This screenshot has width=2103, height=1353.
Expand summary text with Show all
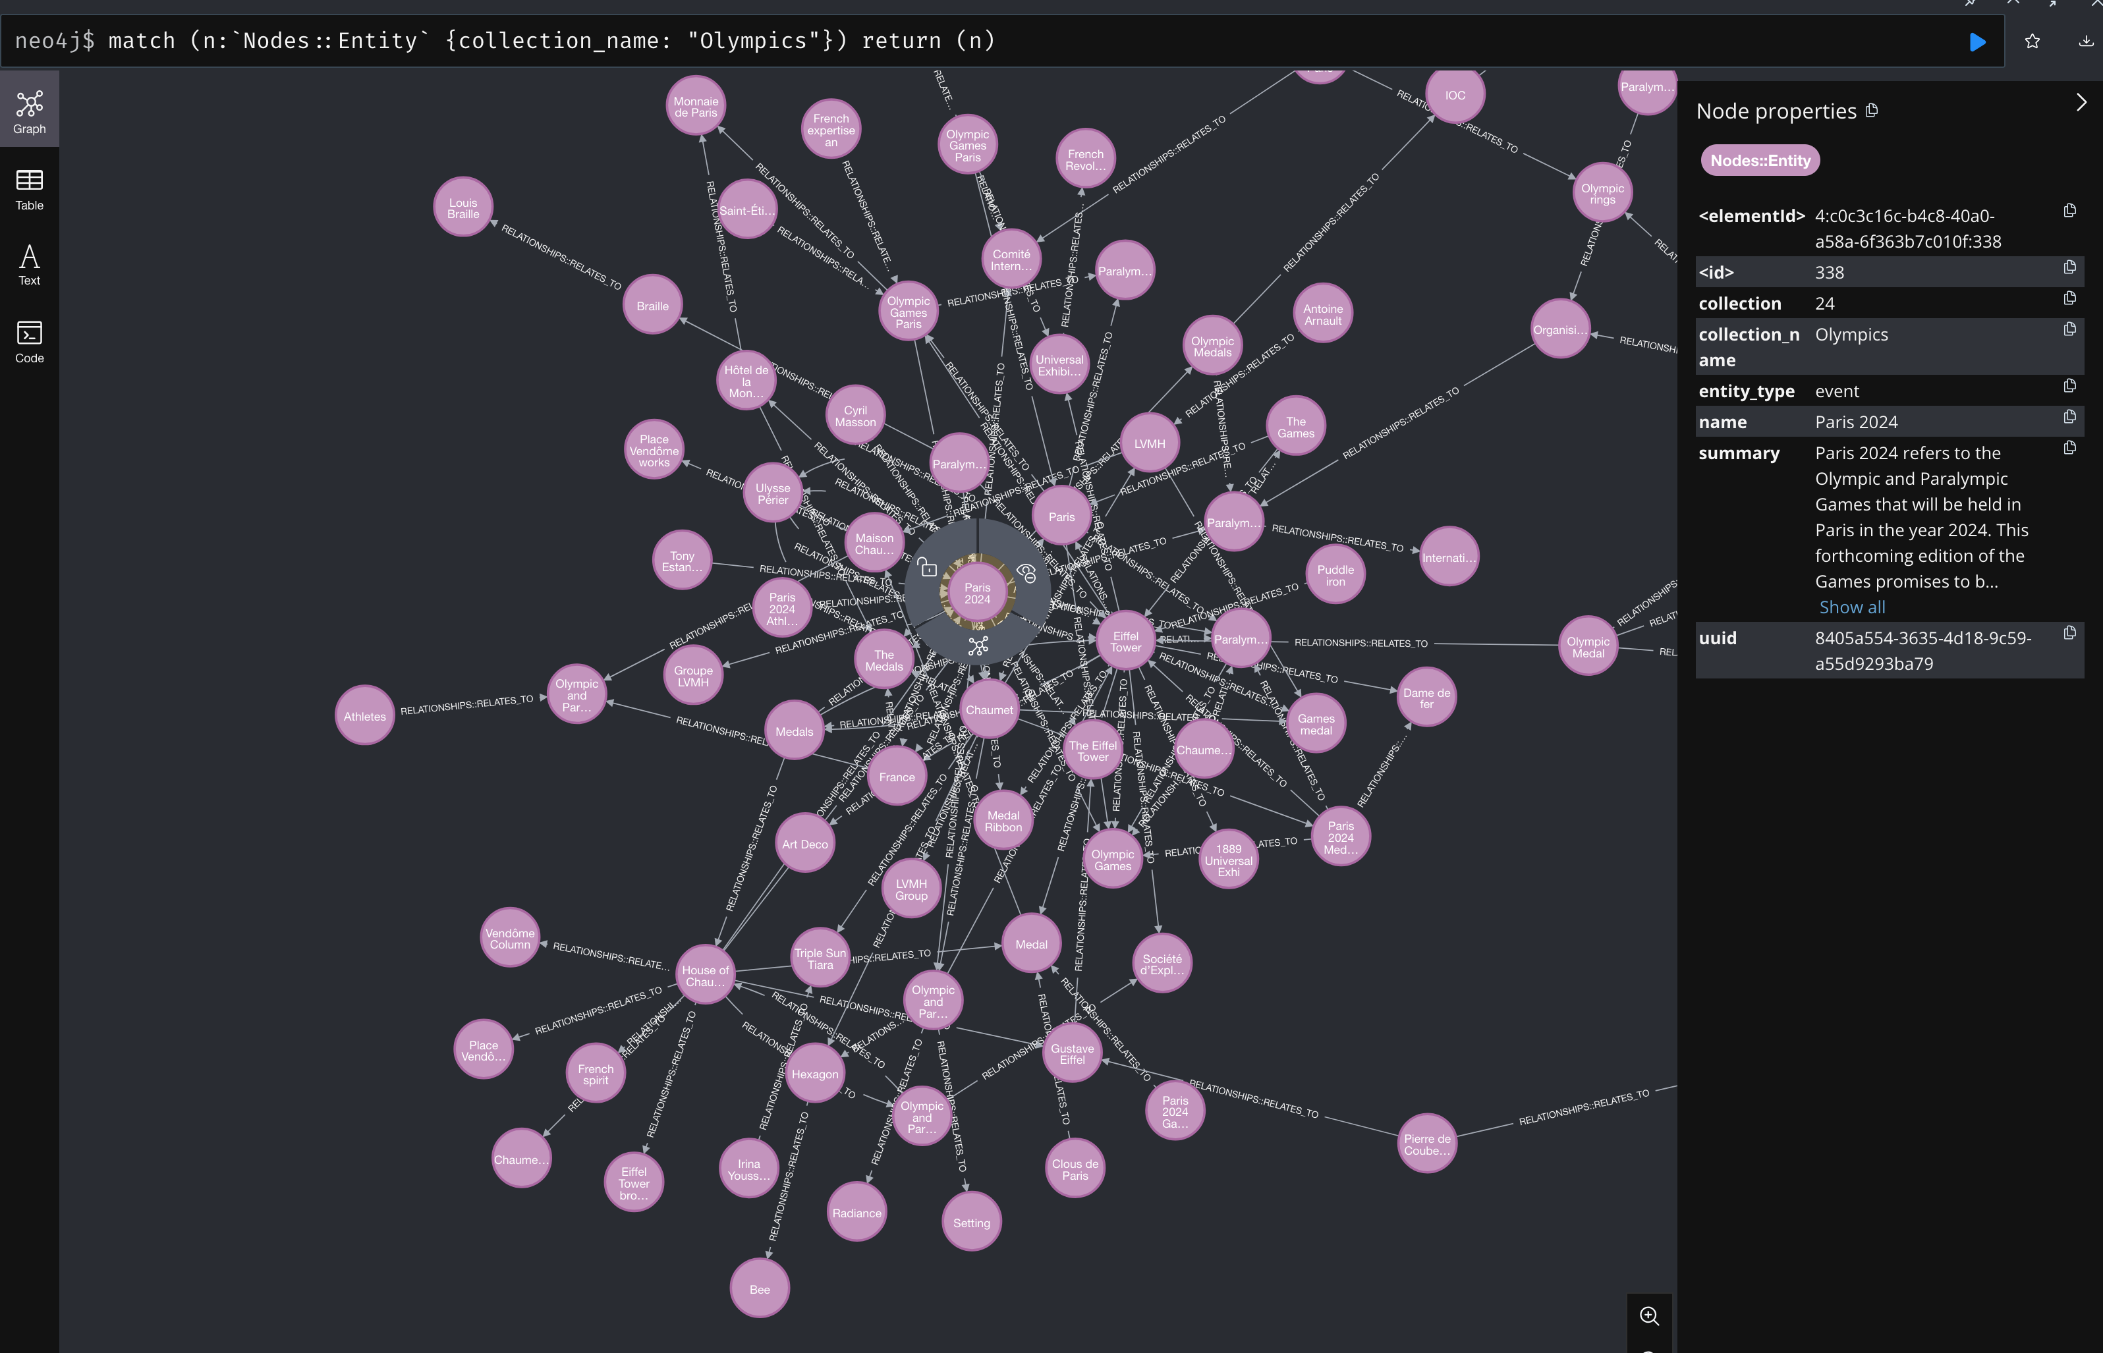pyautogui.click(x=1852, y=607)
